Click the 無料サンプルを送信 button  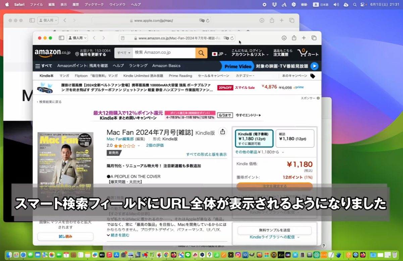click(274, 230)
